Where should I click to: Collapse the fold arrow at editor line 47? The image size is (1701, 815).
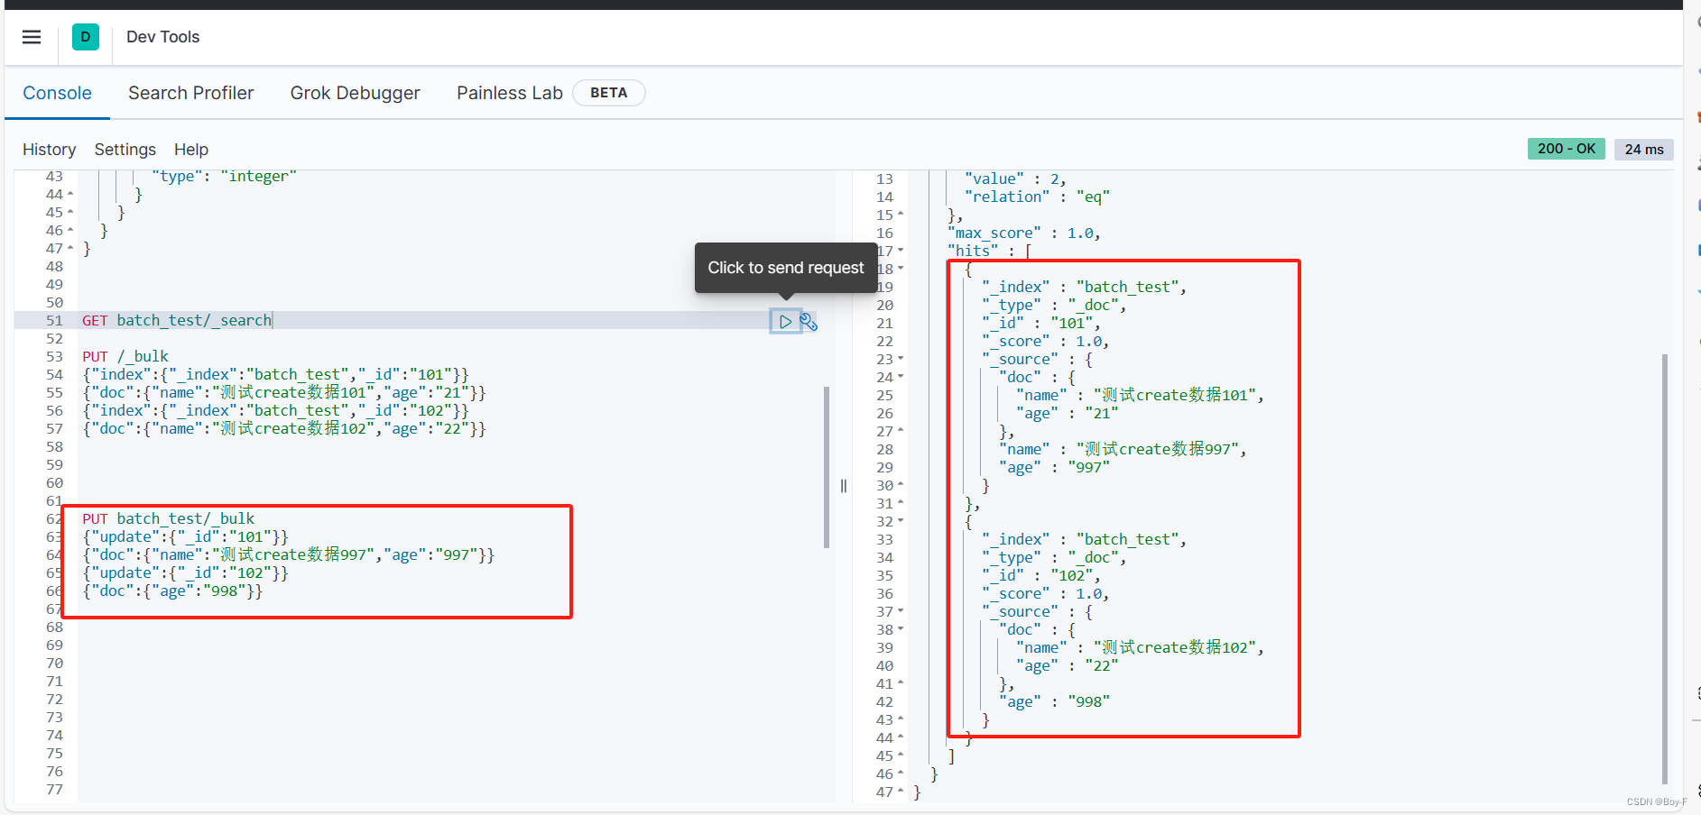point(70,248)
